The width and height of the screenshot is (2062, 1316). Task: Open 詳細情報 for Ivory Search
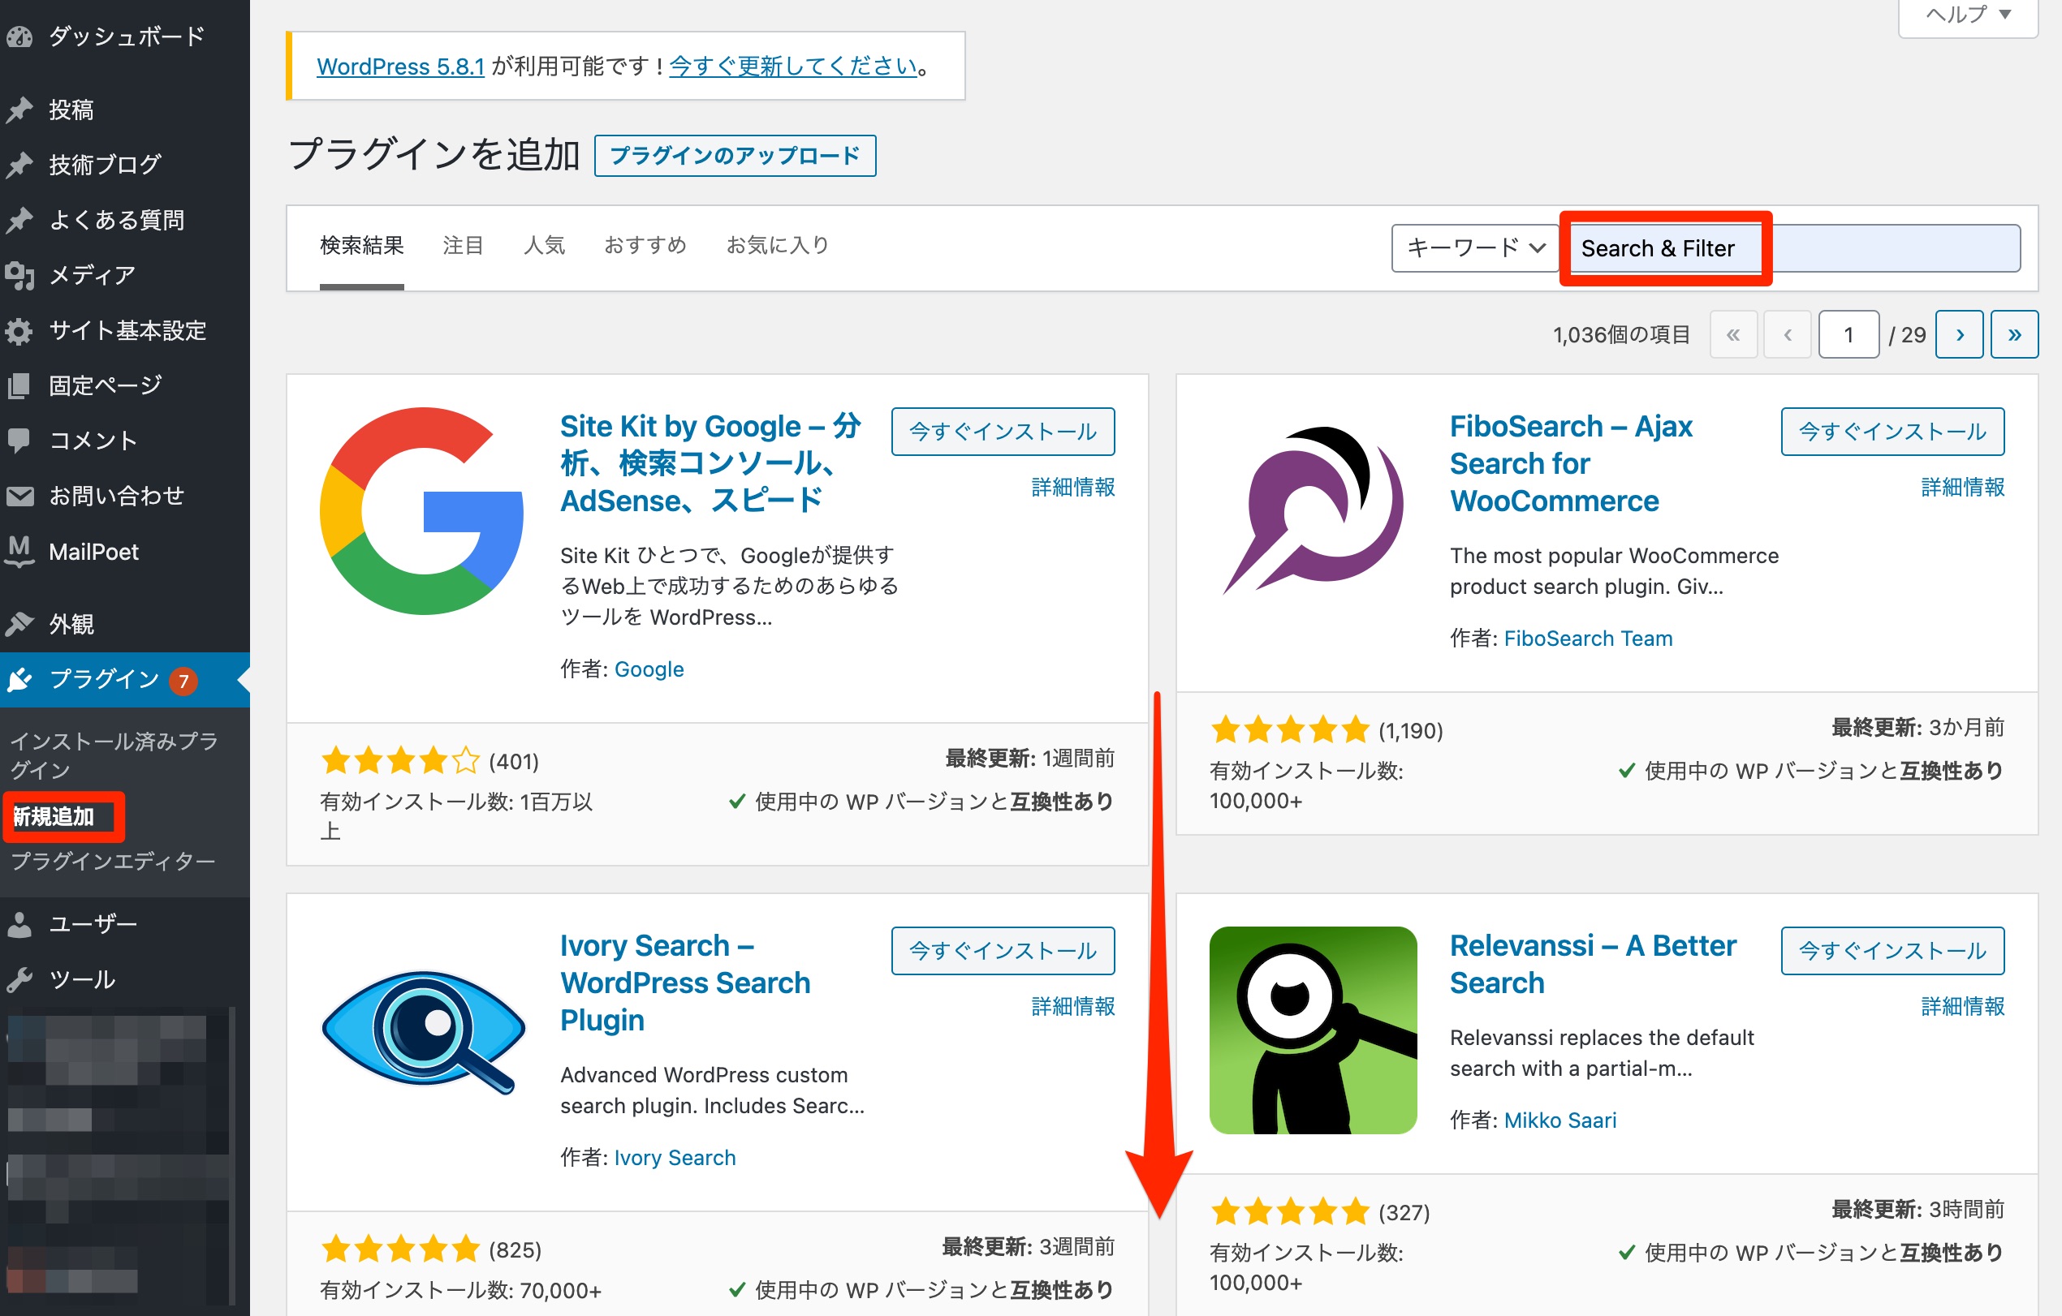[1073, 1006]
